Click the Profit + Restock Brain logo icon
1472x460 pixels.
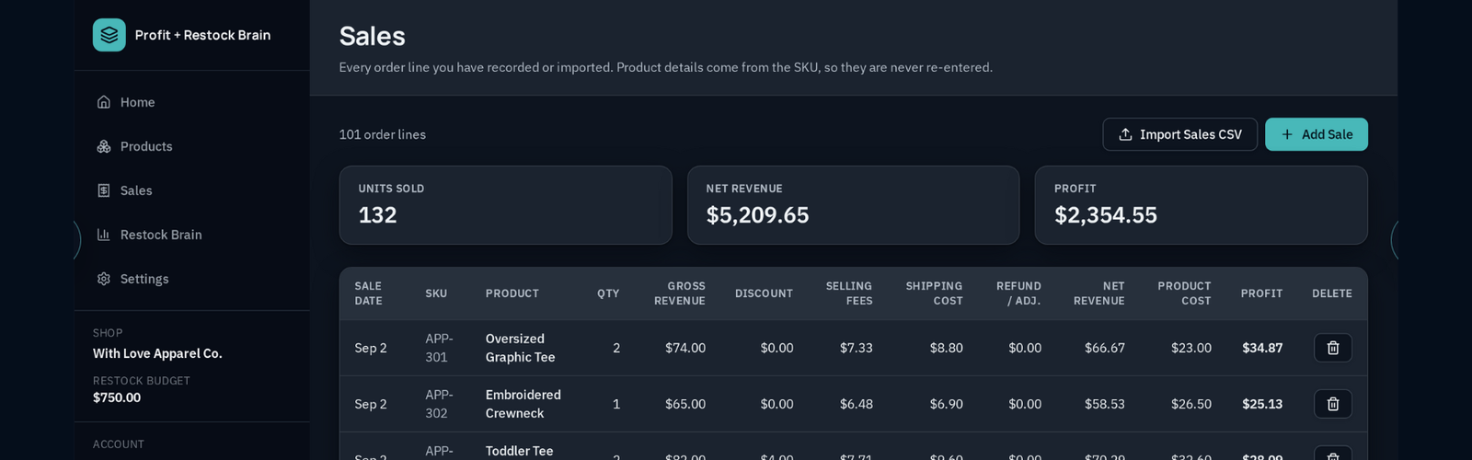(109, 35)
